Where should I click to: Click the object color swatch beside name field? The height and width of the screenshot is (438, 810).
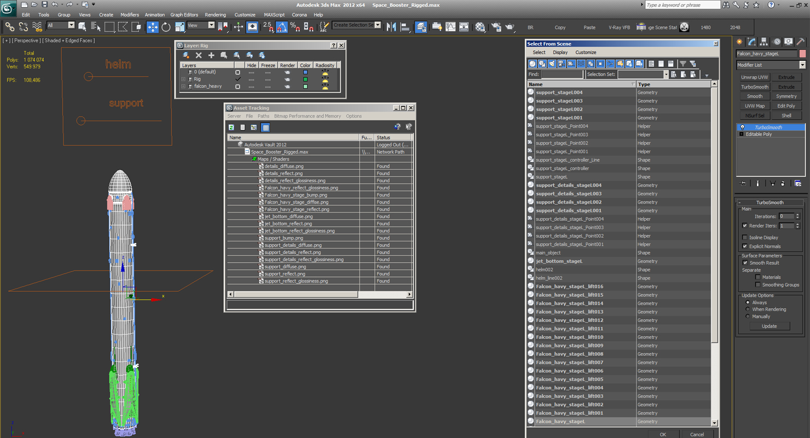pos(802,54)
